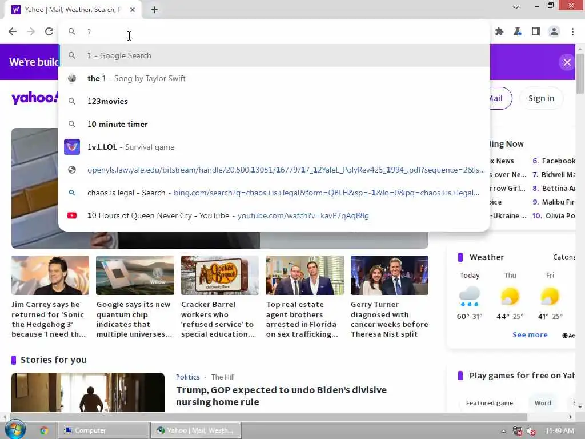Click Friday's partly sunny weather icon
Image resolution: width=585 pixels, height=439 pixels.
click(550, 297)
